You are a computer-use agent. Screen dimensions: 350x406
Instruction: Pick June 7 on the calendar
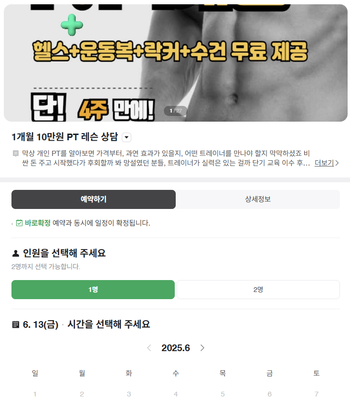click(316, 394)
